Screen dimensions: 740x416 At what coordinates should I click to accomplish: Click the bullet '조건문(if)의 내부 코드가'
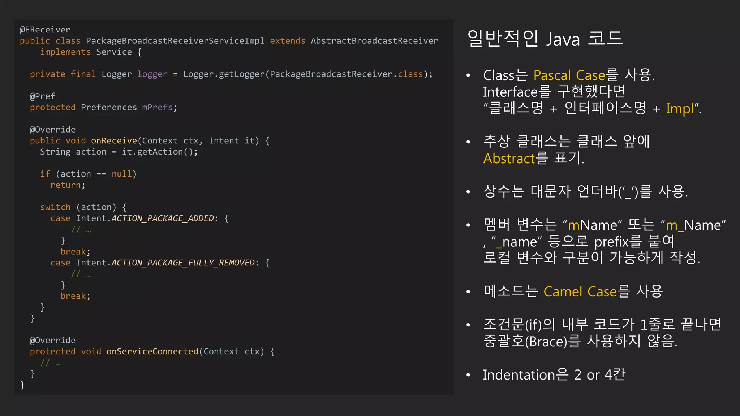[602, 333]
